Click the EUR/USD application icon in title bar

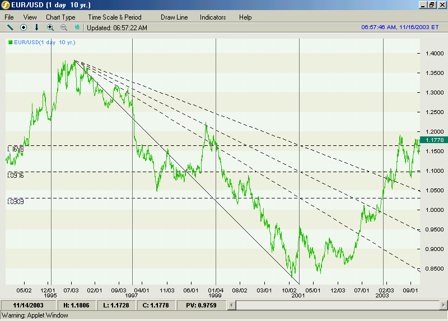click(x=5, y=5)
